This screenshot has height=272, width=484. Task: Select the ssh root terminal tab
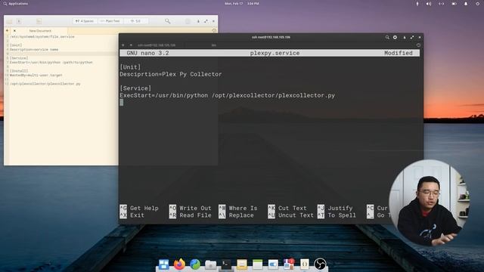pos(157,45)
